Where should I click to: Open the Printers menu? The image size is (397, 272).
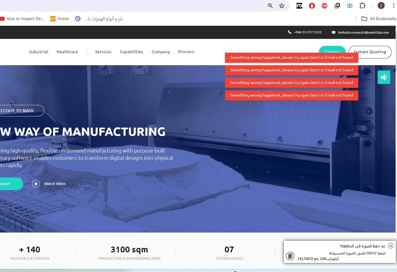coord(186,52)
